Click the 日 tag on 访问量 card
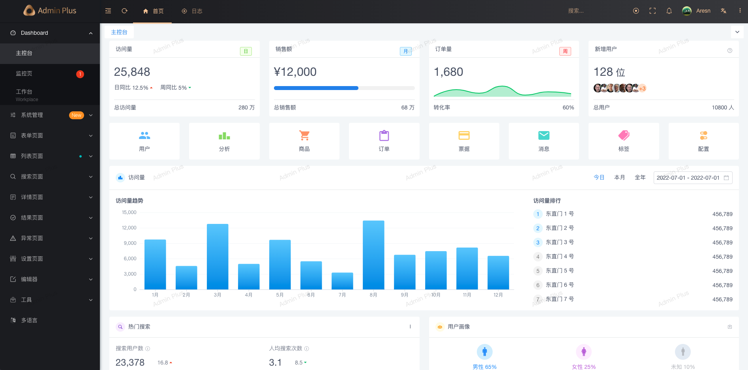The image size is (748, 370). tap(246, 51)
